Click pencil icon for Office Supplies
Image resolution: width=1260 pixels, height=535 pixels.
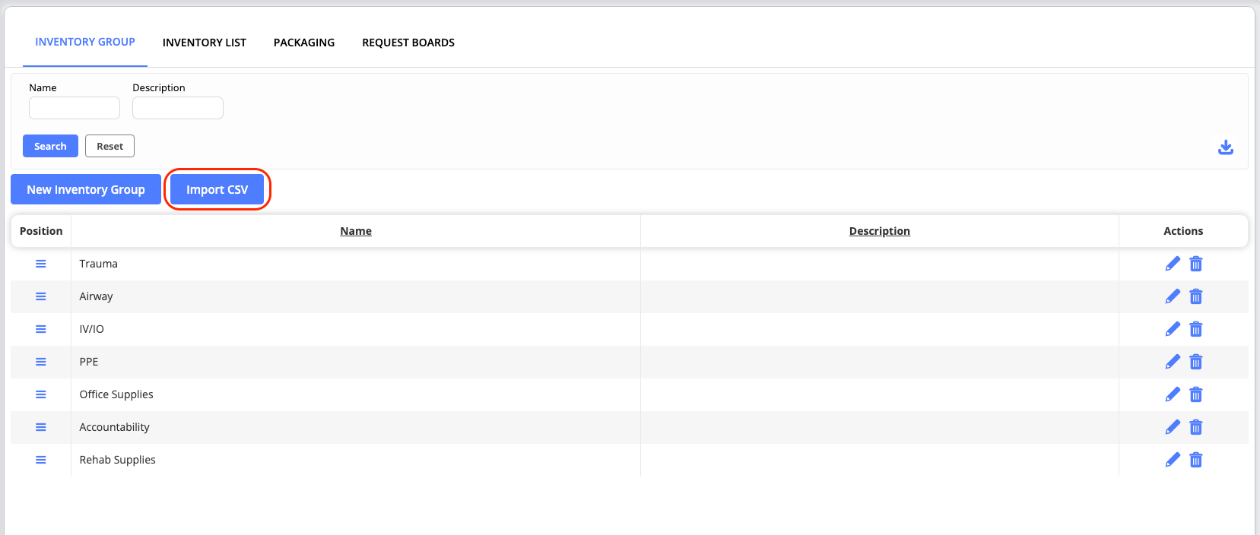pos(1173,394)
